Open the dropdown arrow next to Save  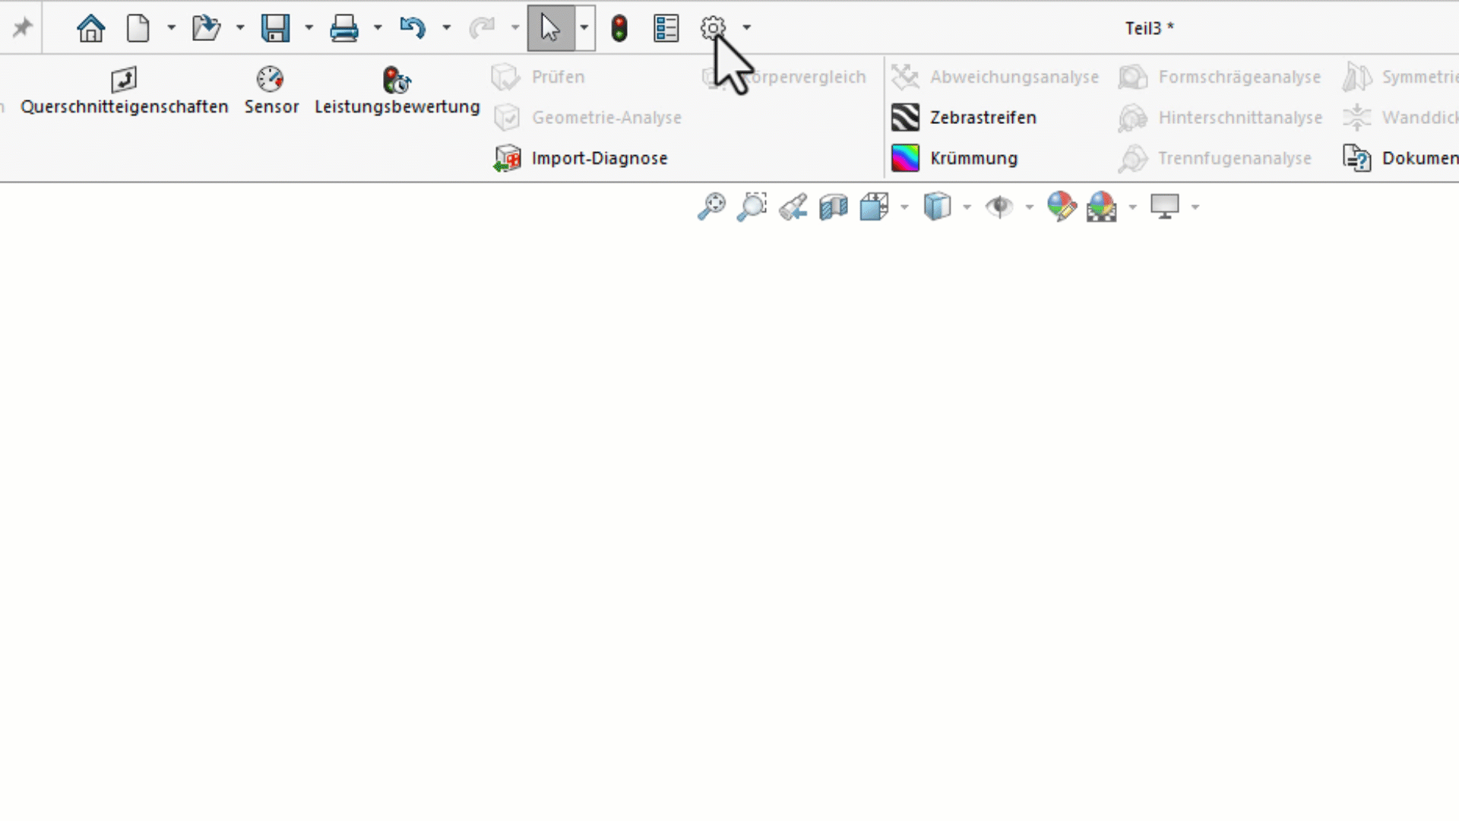point(309,28)
